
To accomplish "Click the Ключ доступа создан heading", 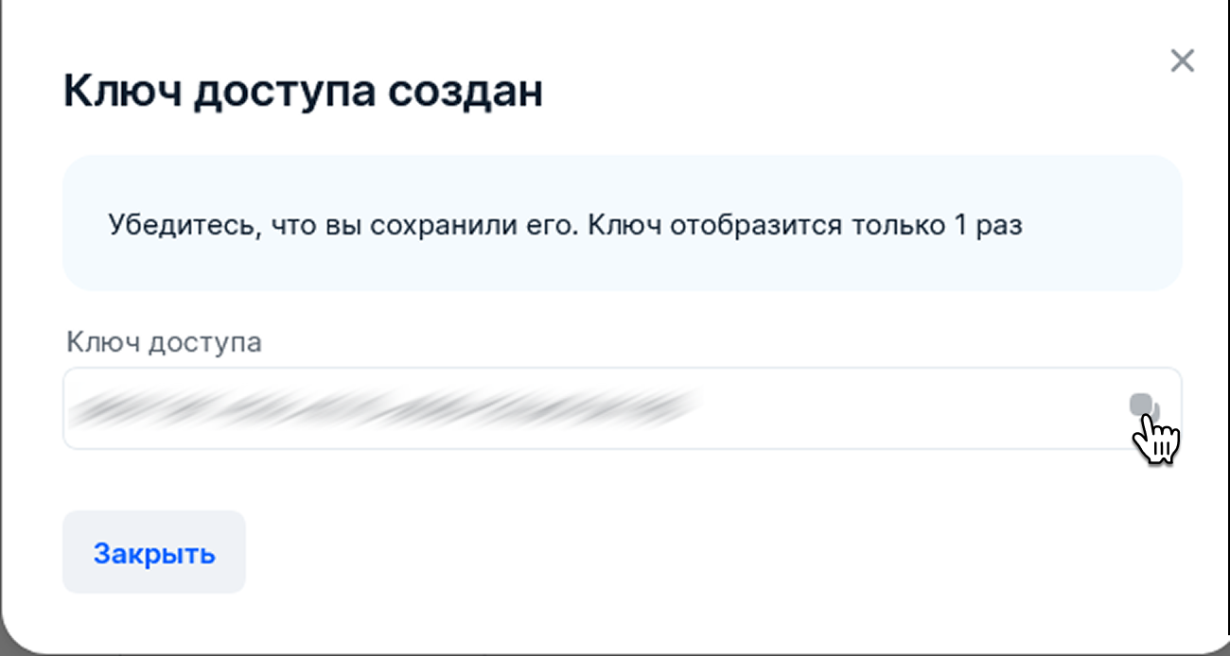I will pyautogui.click(x=303, y=92).
